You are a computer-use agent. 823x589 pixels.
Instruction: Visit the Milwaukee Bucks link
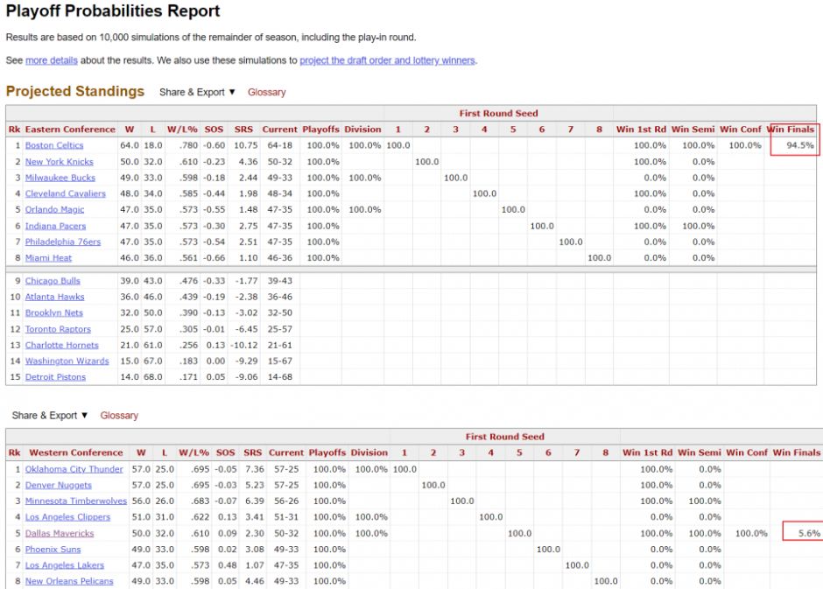coord(60,178)
